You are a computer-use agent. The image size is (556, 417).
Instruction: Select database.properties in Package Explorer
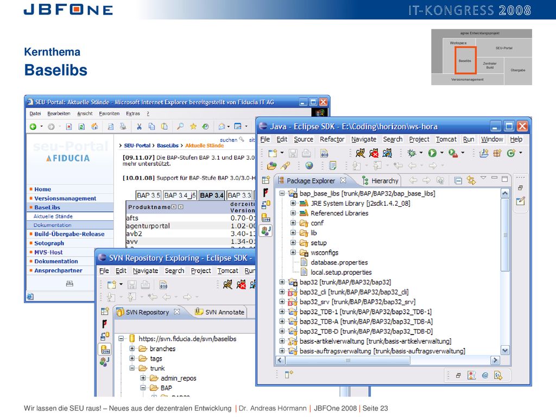(x=339, y=262)
